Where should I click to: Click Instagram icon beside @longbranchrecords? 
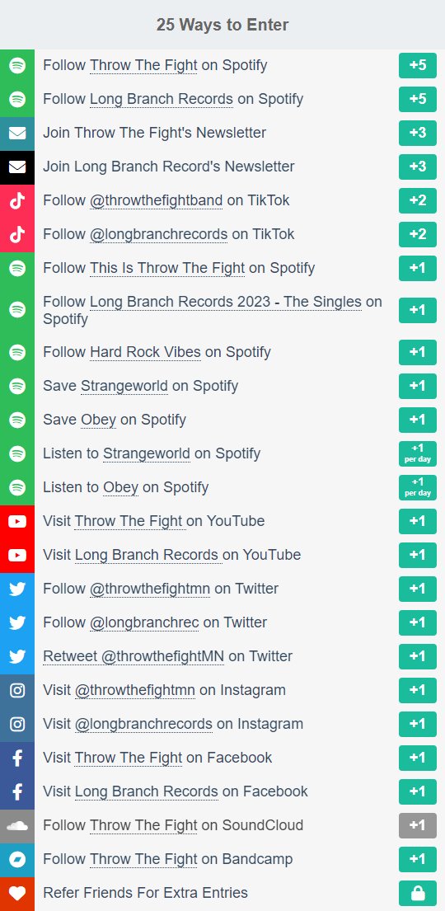pos(17,724)
